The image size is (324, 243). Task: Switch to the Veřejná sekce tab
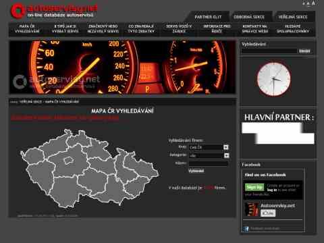(293, 17)
